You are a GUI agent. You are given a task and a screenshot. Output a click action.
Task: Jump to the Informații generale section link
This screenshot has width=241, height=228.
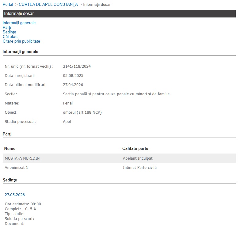coord(19,23)
